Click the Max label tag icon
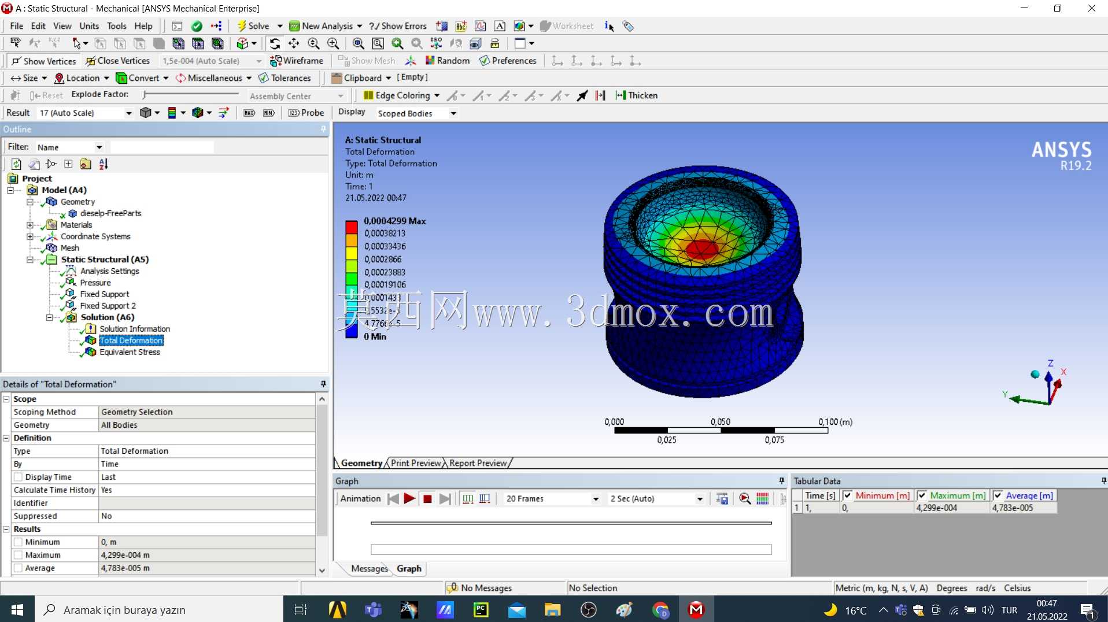 [x=249, y=113]
